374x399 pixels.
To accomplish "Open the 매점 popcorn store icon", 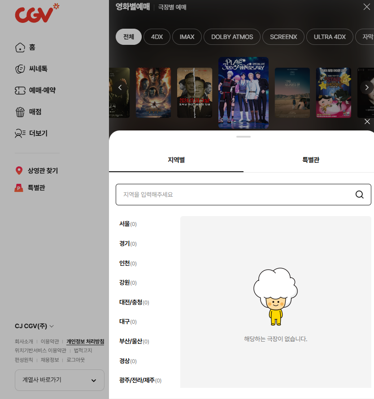I will pos(20,112).
